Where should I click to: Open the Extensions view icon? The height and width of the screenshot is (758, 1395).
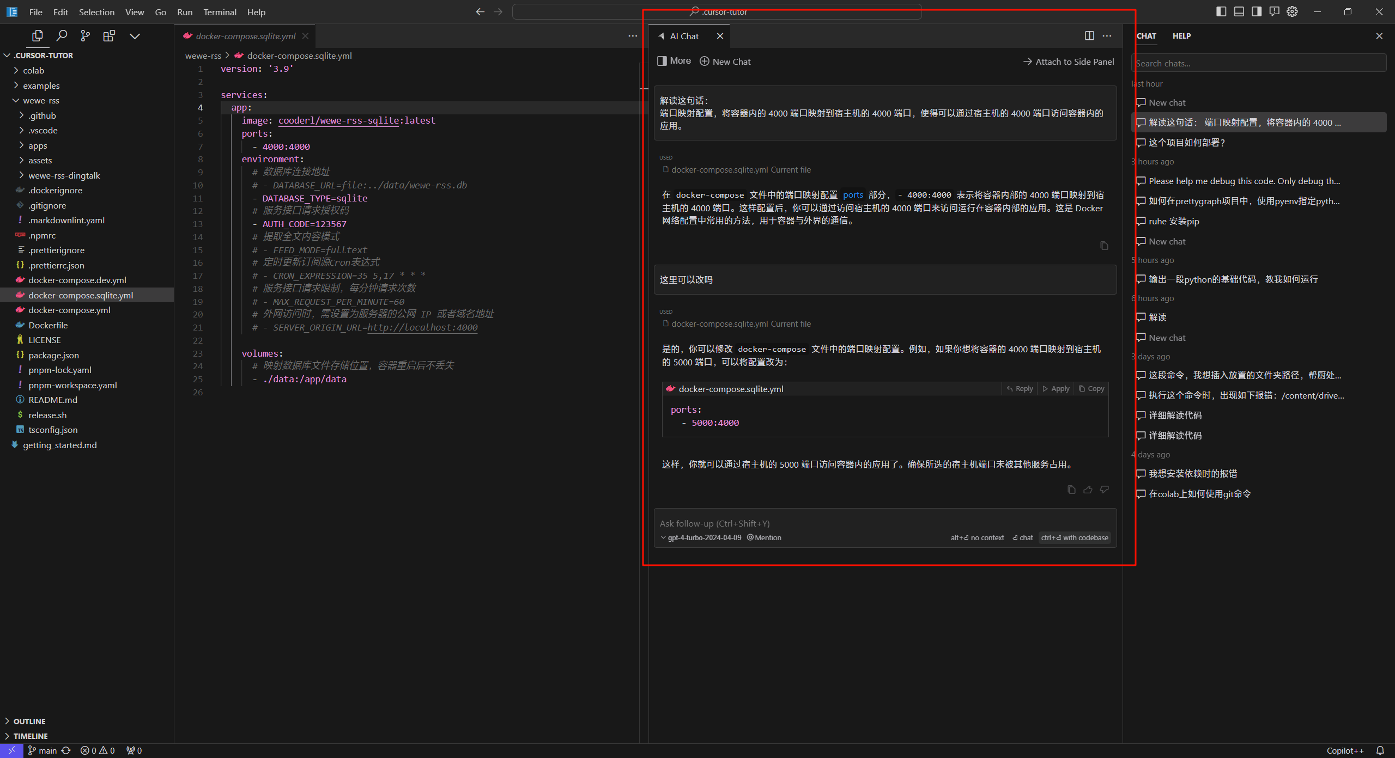pos(109,36)
